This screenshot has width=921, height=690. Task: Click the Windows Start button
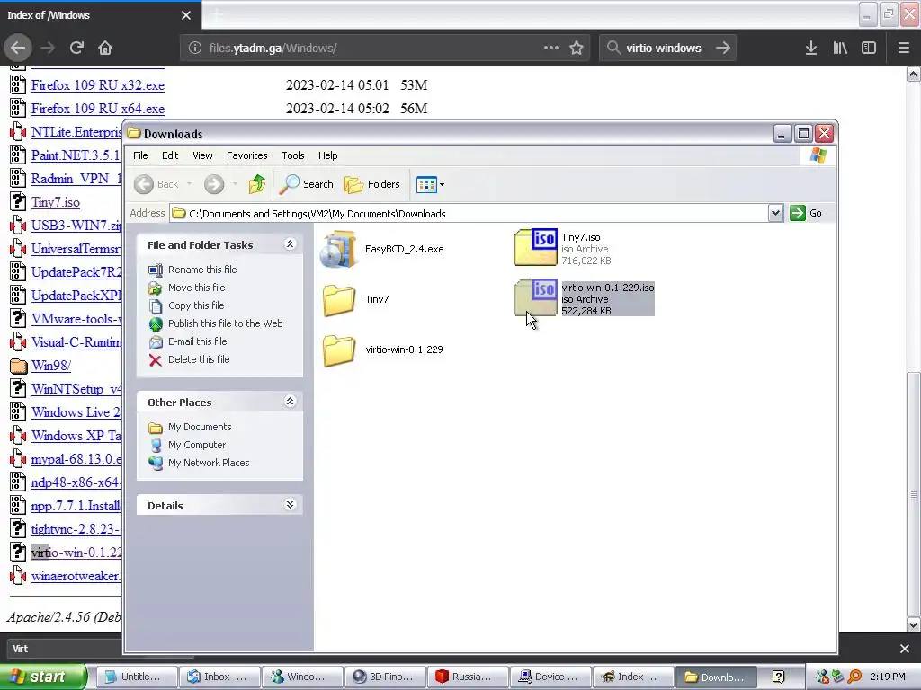pyautogui.click(x=44, y=677)
